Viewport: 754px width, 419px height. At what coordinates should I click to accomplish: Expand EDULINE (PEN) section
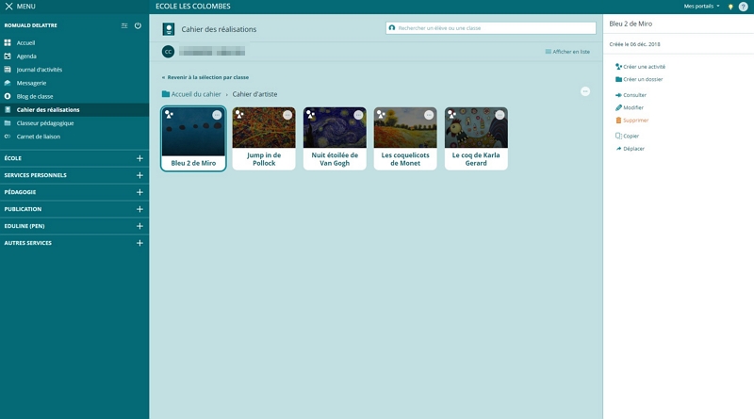click(x=139, y=226)
